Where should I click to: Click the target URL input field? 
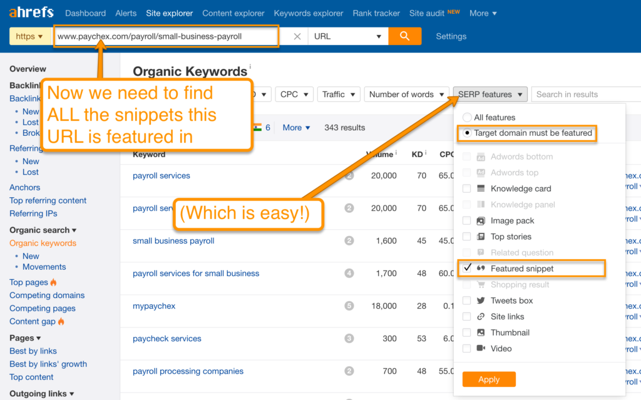(167, 36)
